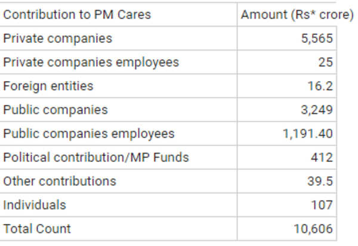Image resolution: width=358 pixels, height=246 pixels.
Task: Click the 'Individuals' row label
Action: click(x=35, y=205)
